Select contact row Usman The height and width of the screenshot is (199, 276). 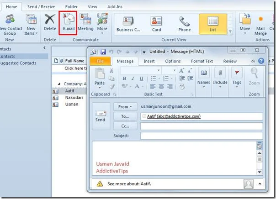pos(70,104)
